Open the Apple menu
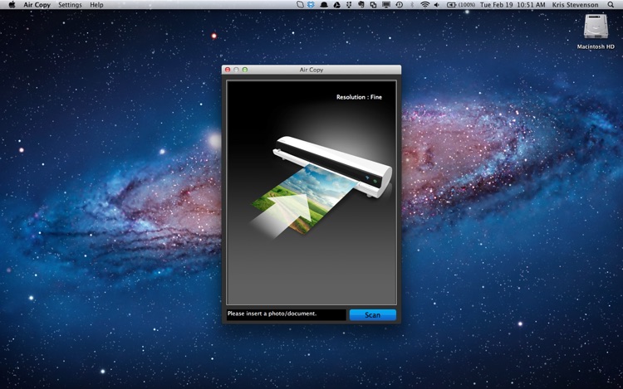623x389 pixels. 12,5
